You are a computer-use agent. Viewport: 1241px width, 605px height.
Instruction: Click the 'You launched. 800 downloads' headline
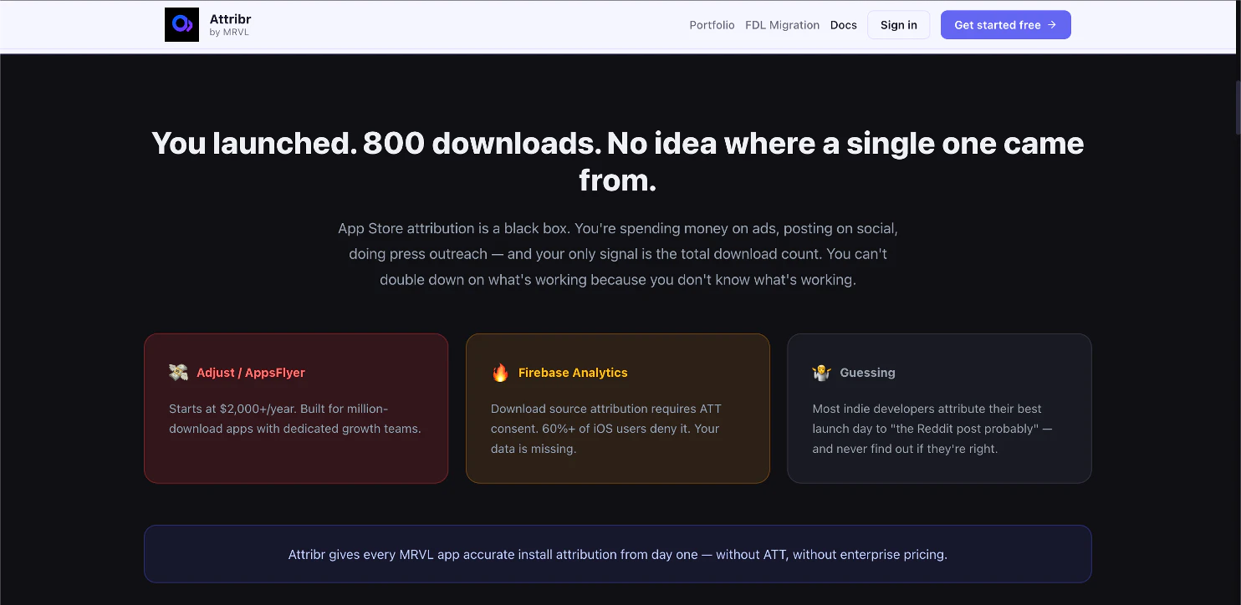618,161
